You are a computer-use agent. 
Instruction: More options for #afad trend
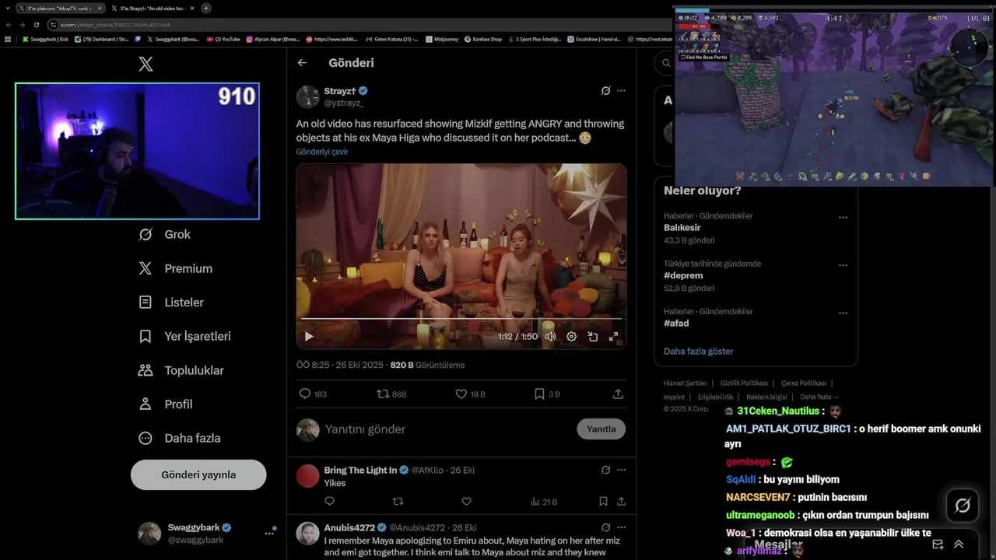[x=843, y=313]
